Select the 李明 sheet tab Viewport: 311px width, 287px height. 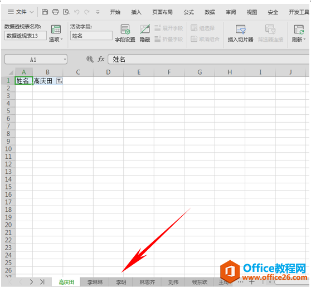pyautogui.click(x=121, y=282)
